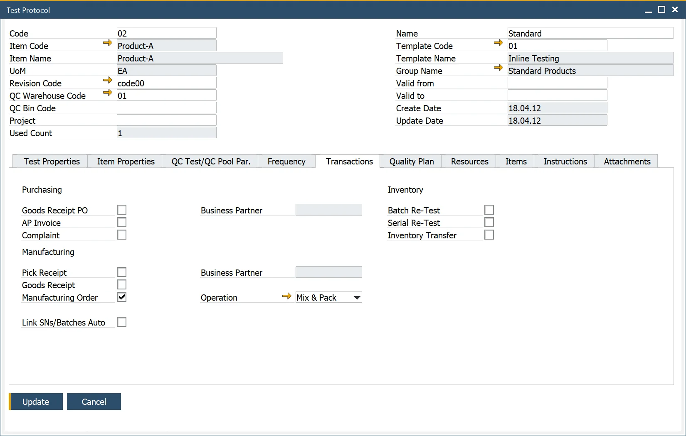The height and width of the screenshot is (436, 686).
Task: Enable the Goods Receipt PO checkbox
Action: click(x=121, y=210)
